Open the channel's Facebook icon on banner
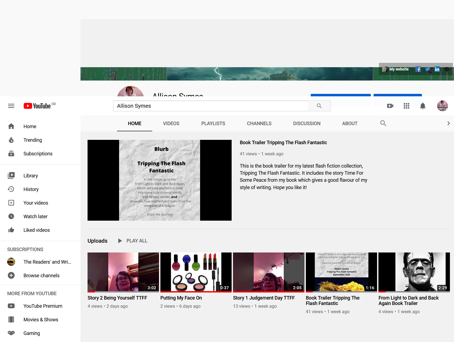The image size is (454, 342). [x=418, y=69]
